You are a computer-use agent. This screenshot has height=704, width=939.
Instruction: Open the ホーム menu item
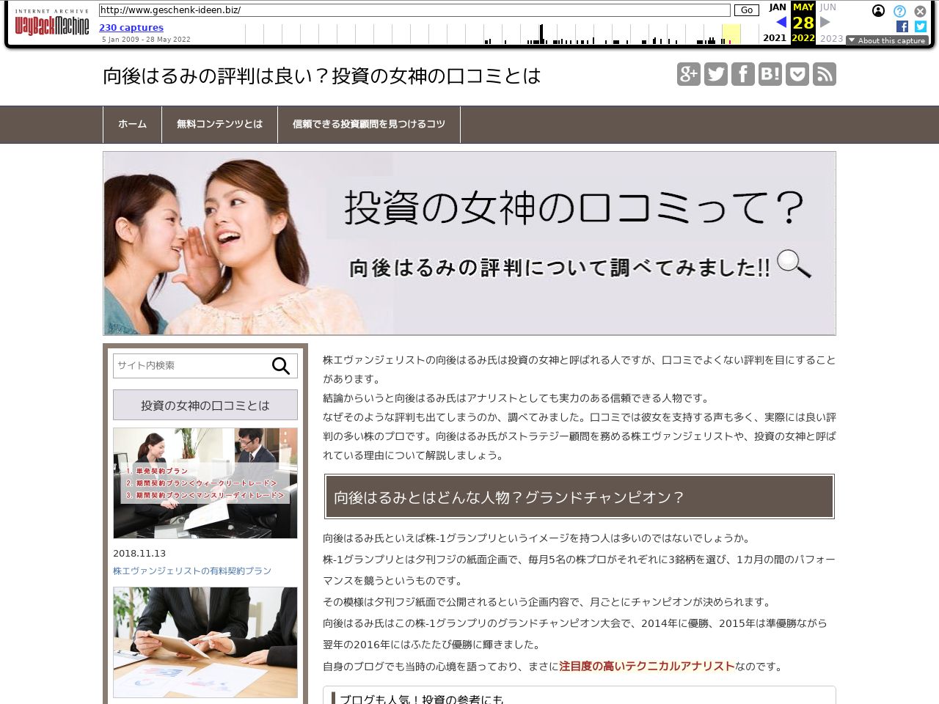pos(132,125)
